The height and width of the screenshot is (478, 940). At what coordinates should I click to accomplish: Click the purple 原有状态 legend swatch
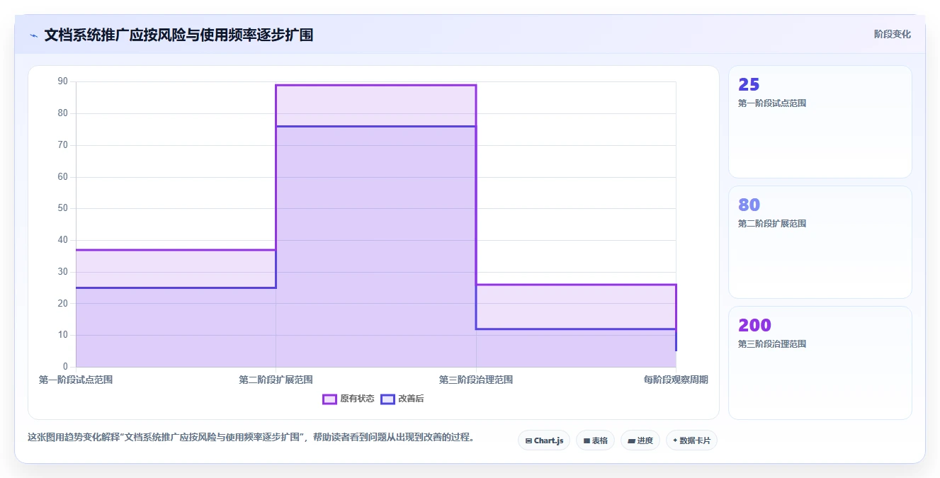(x=329, y=399)
